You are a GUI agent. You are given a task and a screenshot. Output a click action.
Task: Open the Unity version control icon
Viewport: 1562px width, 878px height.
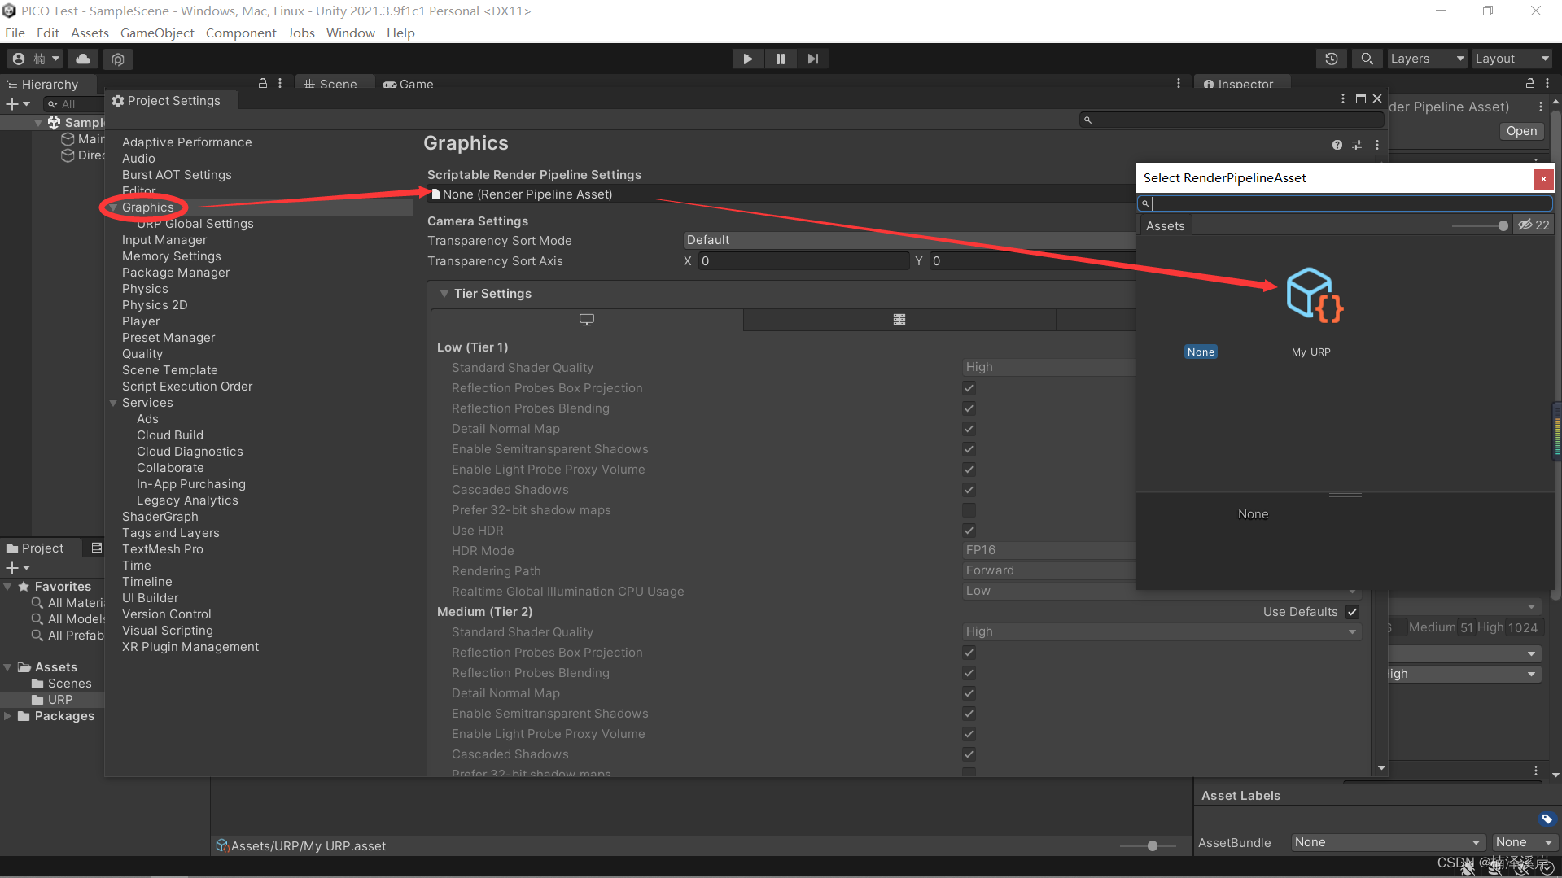point(118,59)
